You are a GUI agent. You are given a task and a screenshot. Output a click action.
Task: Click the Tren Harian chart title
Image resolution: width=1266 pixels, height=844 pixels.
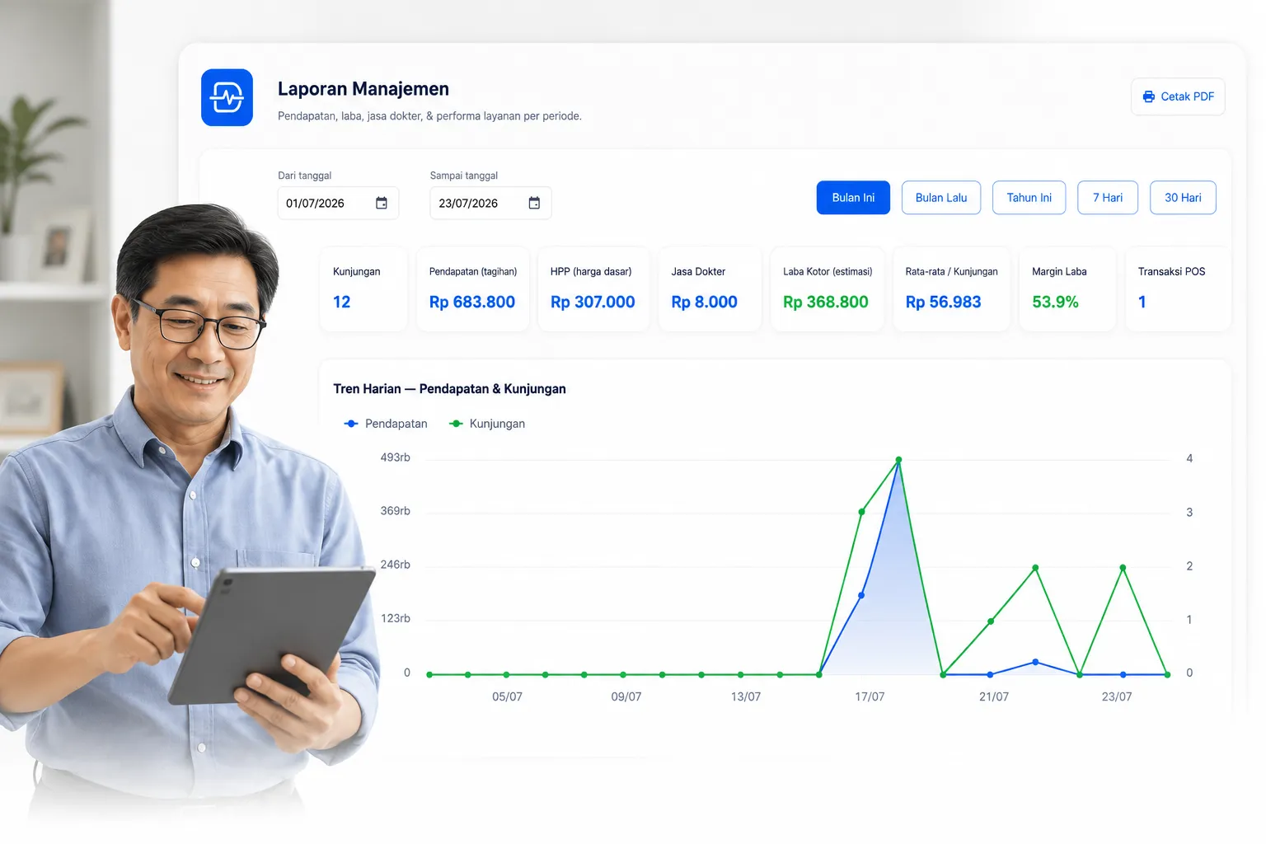[x=449, y=389]
